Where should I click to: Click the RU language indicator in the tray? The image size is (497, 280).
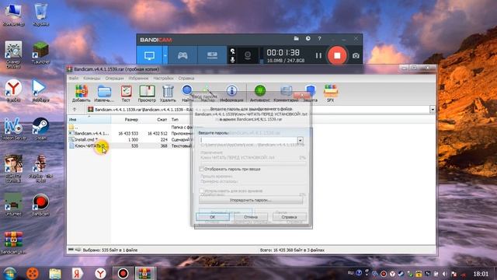tap(350, 273)
